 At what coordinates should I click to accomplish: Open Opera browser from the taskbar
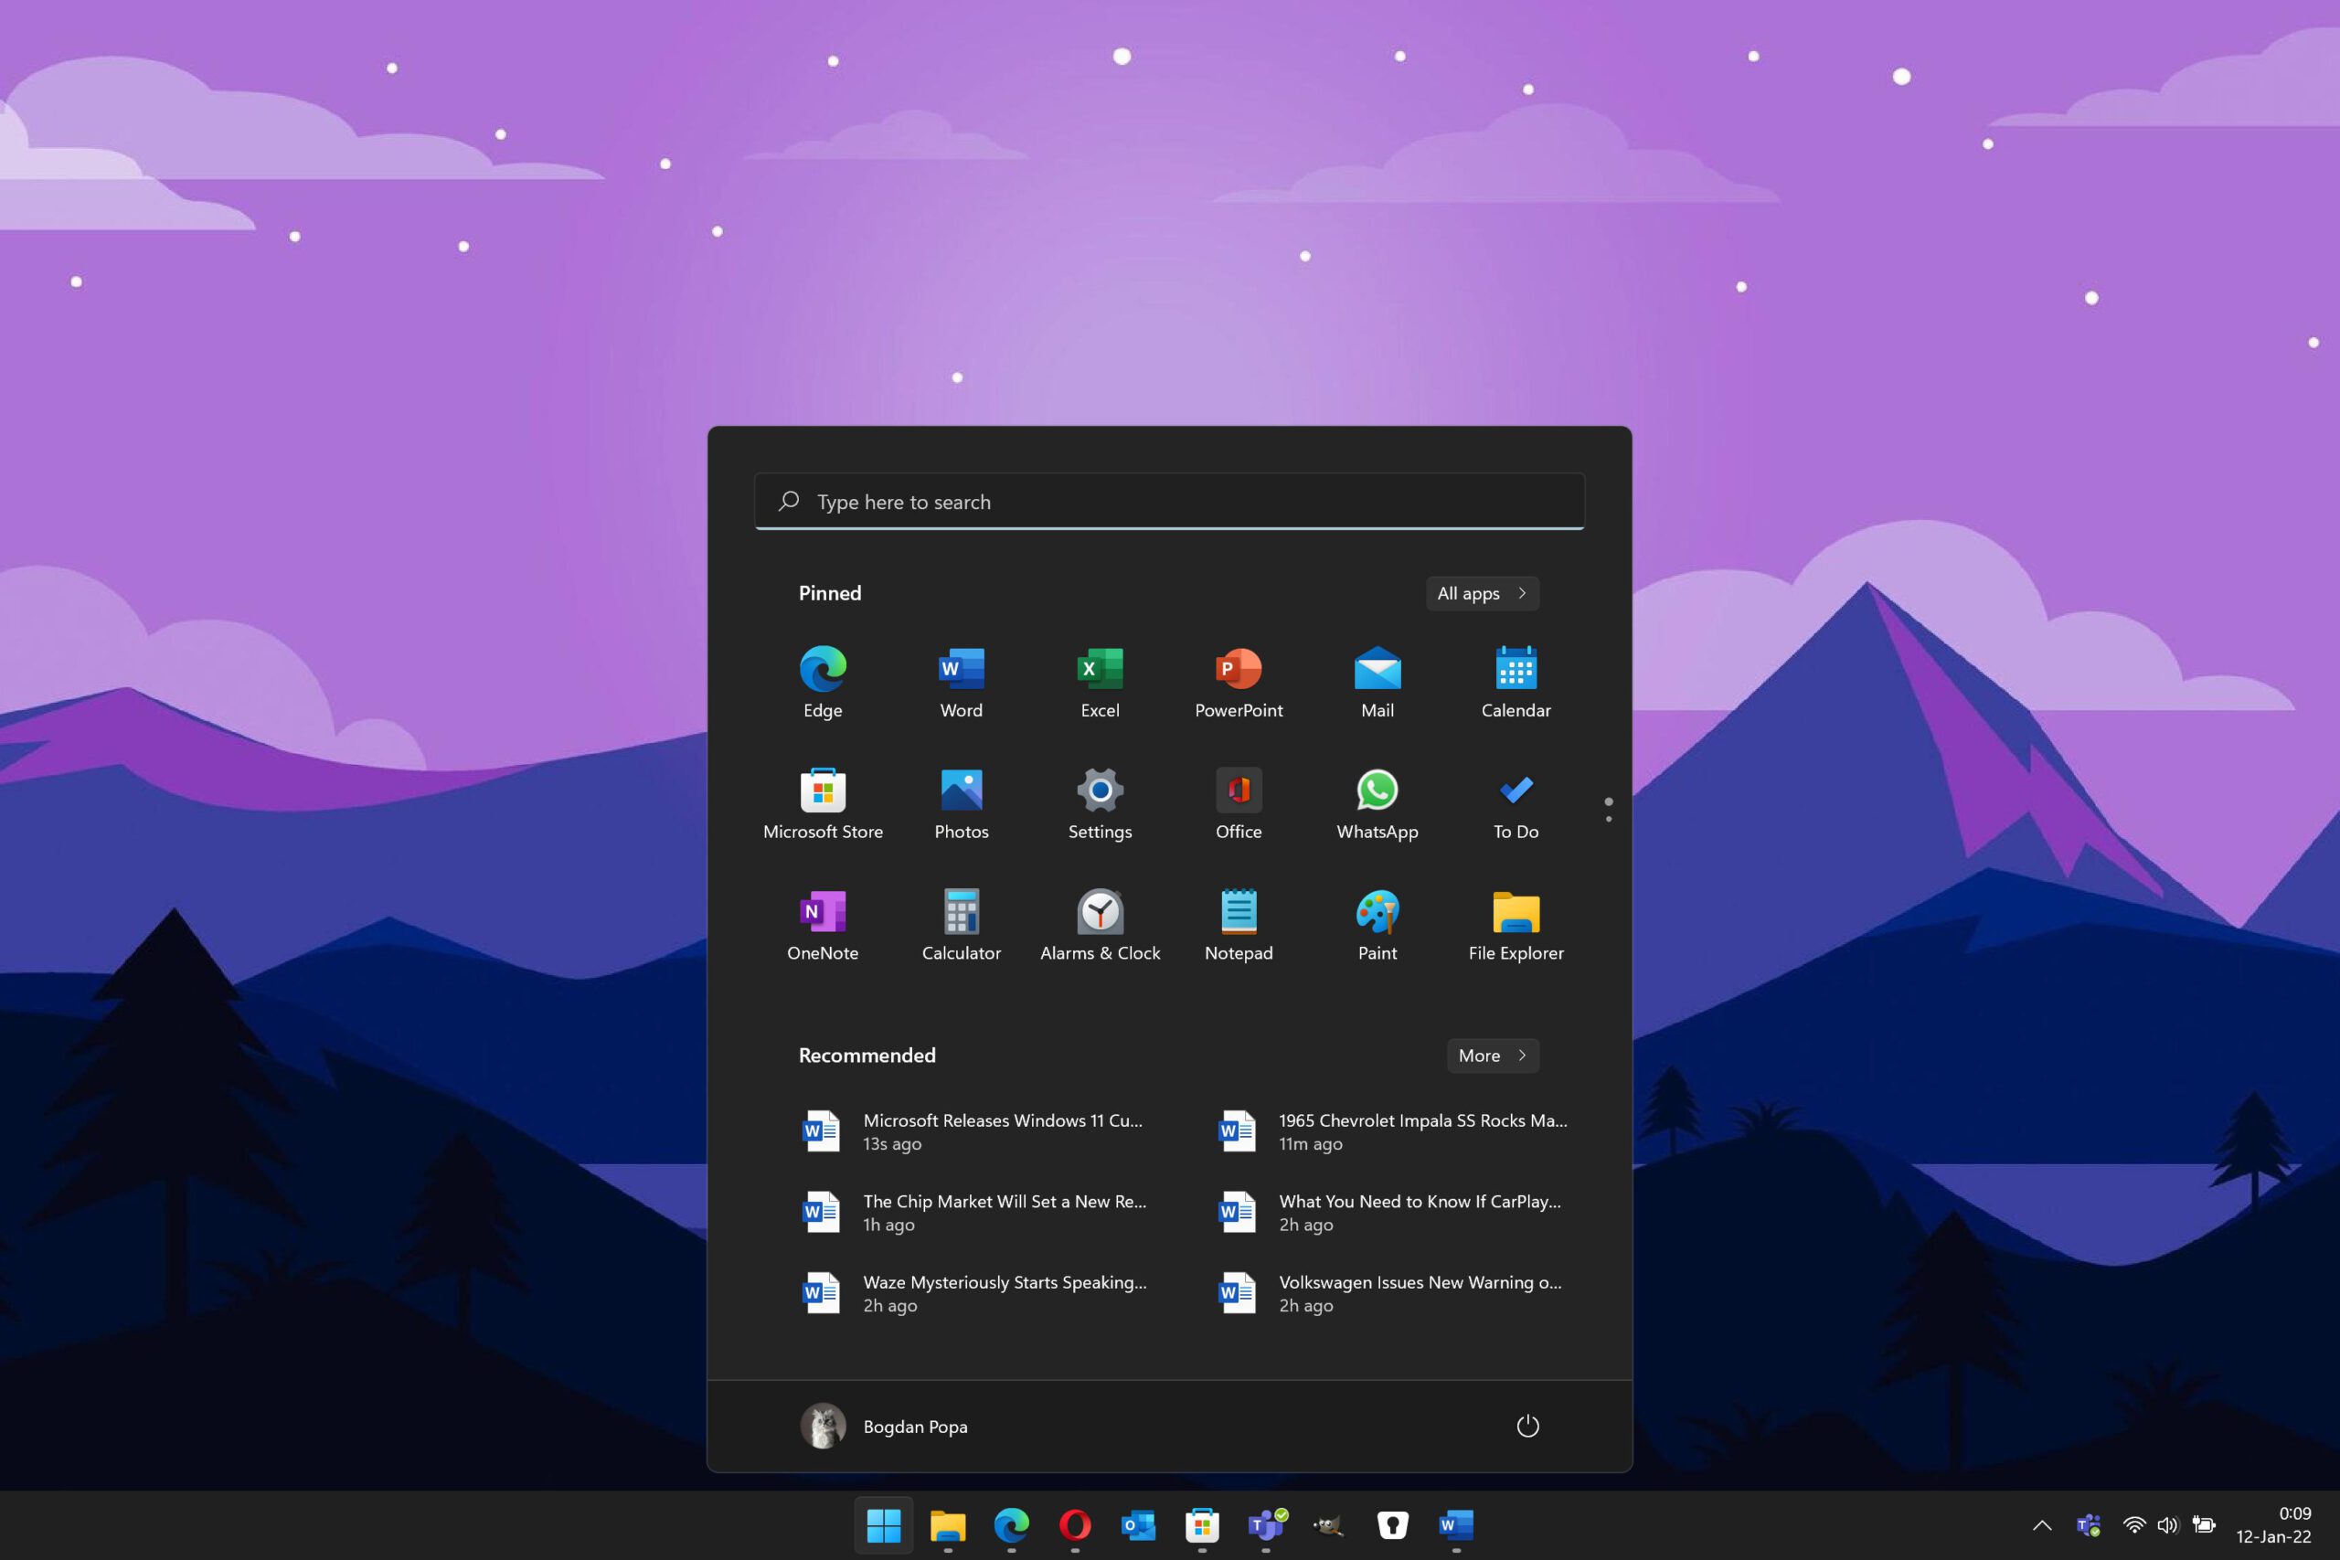pos(1075,1524)
